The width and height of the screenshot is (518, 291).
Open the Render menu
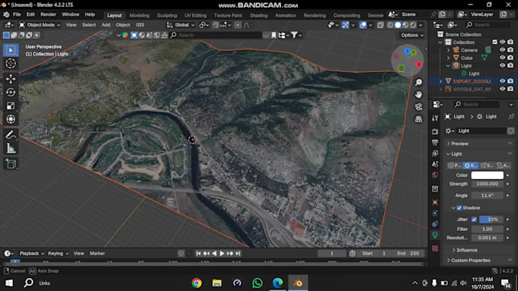click(x=48, y=14)
